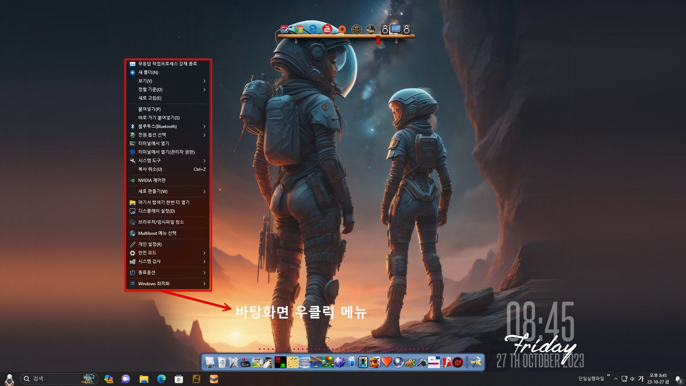Select 복사 취소(U) menu item

point(168,169)
